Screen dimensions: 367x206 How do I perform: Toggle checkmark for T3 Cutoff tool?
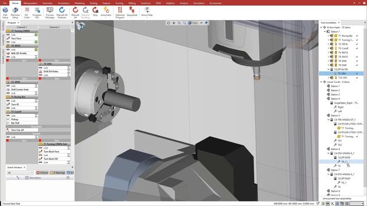click(357, 48)
